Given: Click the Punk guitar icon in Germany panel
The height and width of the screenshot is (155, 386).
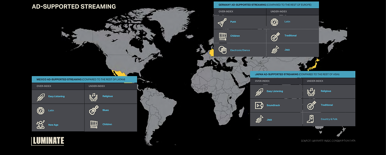Looking at the screenshot, I should (222, 22).
